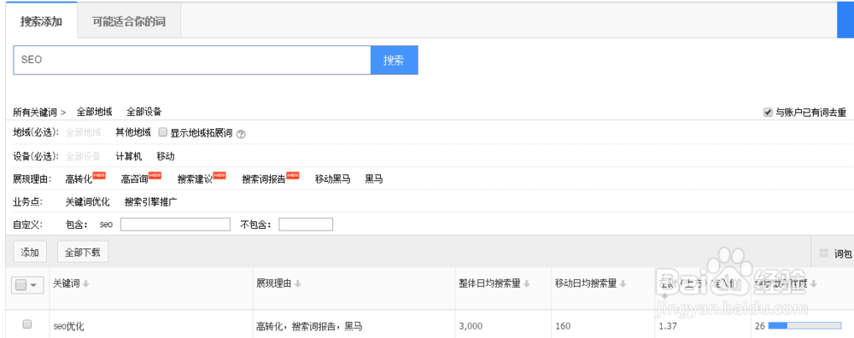The height and width of the screenshot is (338, 854).
Task: Click the seo优化 keyword text
Action: pyautogui.click(x=68, y=327)
